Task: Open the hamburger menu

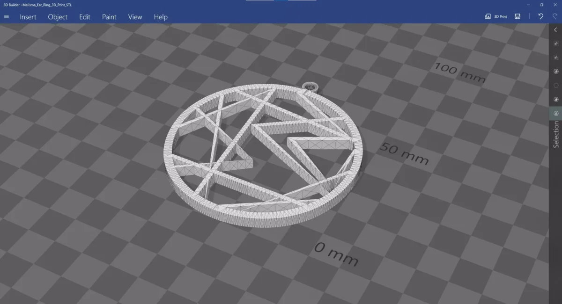Action: click(x=6, y=16)
